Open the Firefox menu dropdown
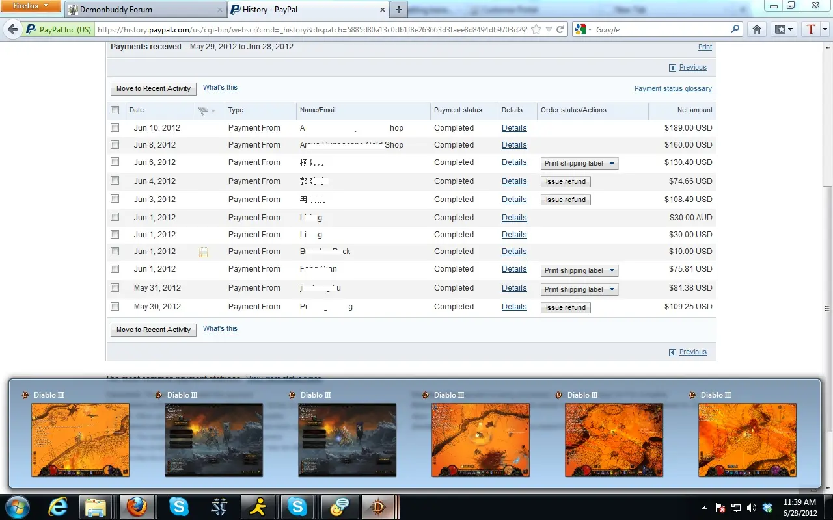The width and height of the screenshot is (833, 520). [31, 6]
